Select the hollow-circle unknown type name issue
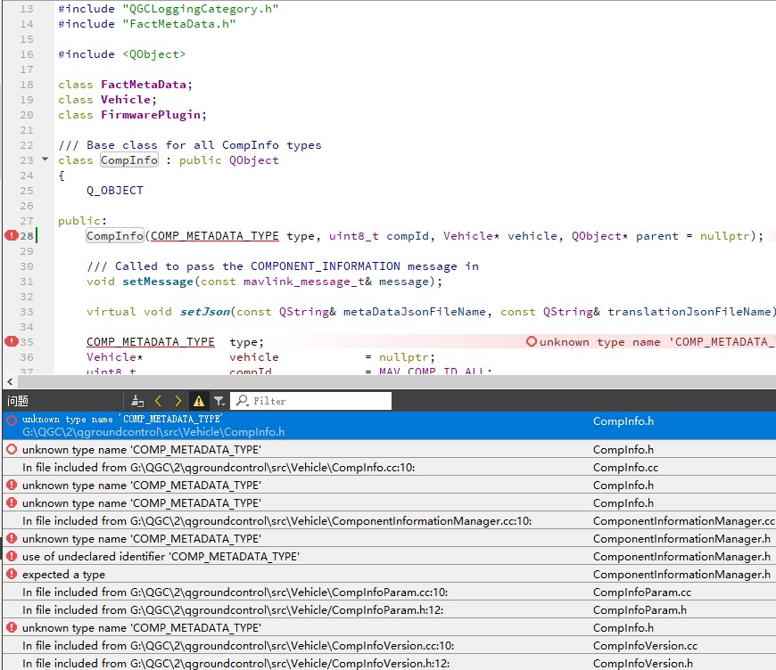 click(389, 449)
